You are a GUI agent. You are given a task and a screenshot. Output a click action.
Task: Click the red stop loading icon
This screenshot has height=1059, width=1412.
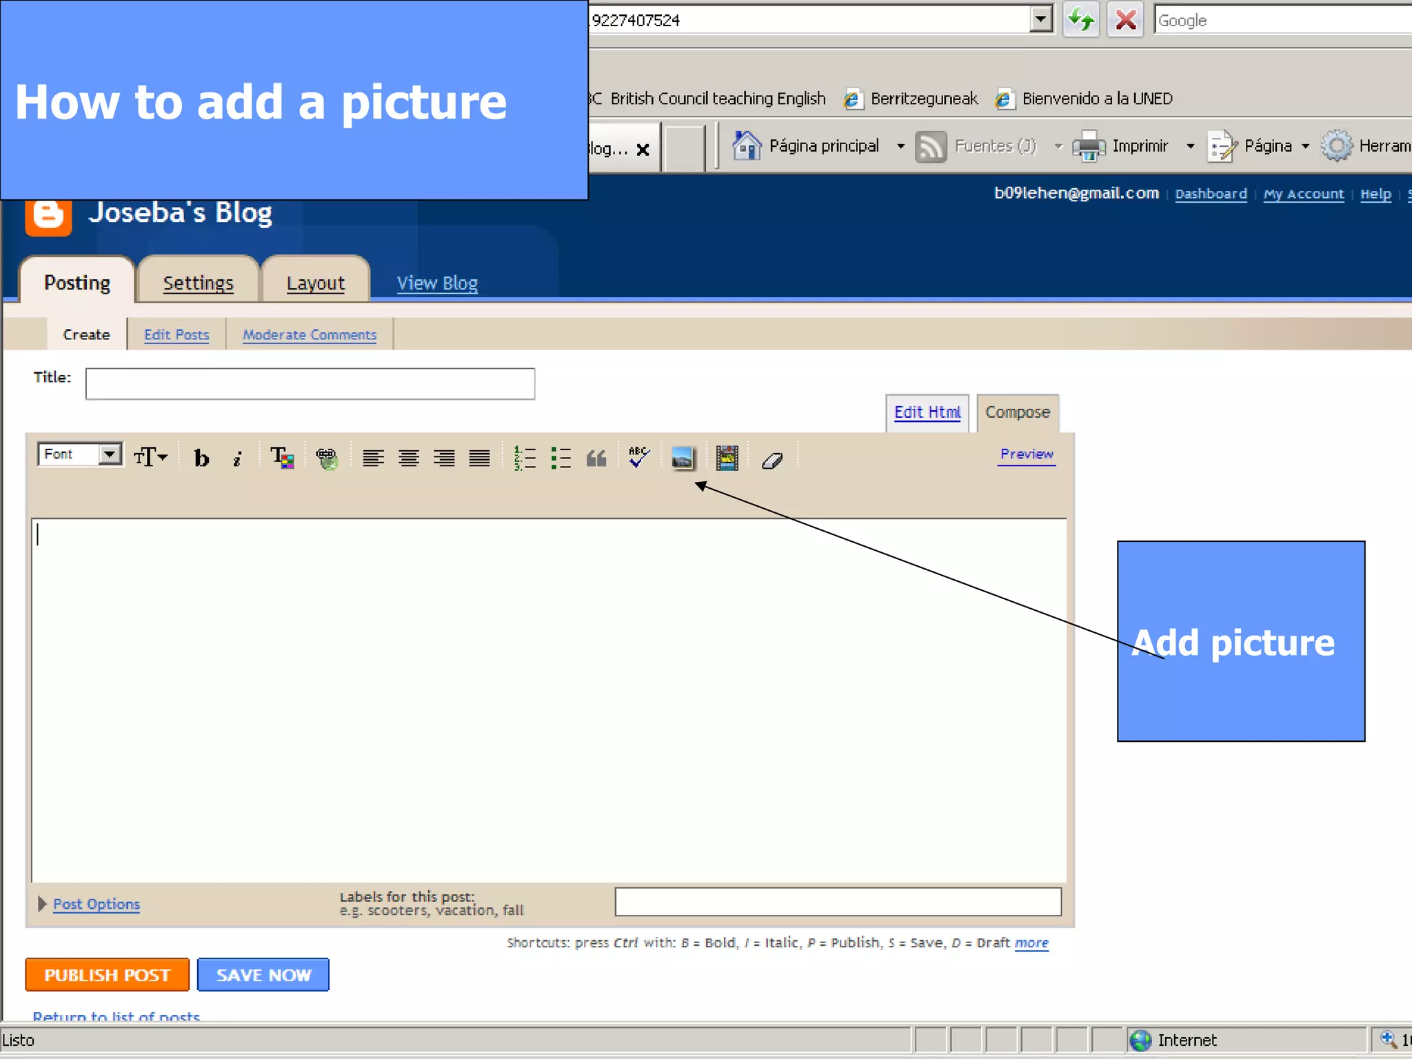pos(1125,20)
